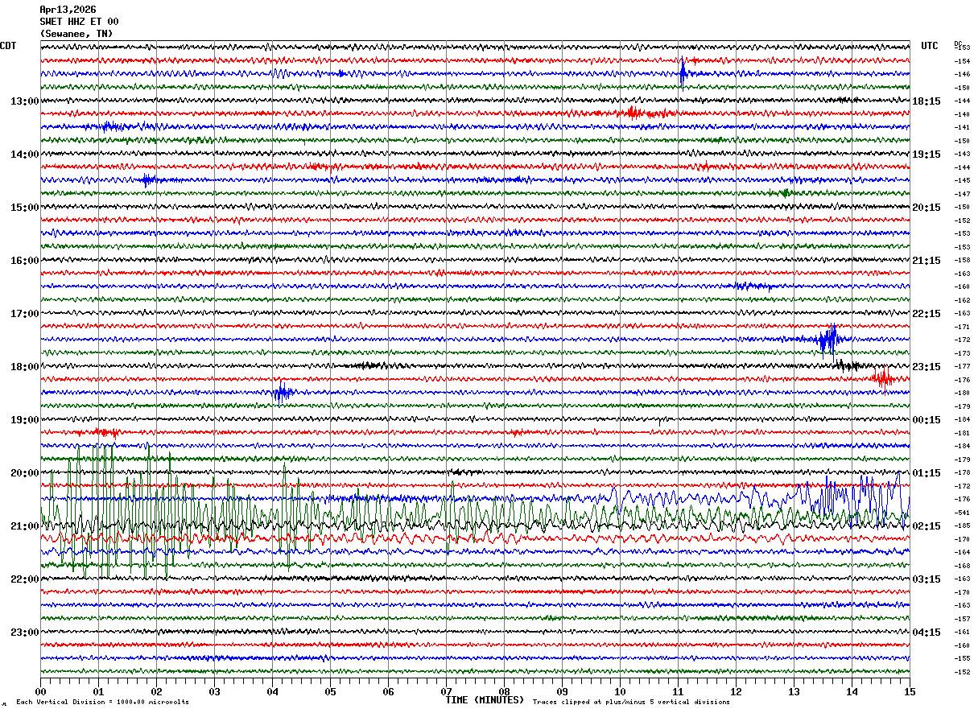Click the large blue burst before 23:15 UTC
Image resolution: width=974 pixels, height=713 pixels.
[828, 339]
